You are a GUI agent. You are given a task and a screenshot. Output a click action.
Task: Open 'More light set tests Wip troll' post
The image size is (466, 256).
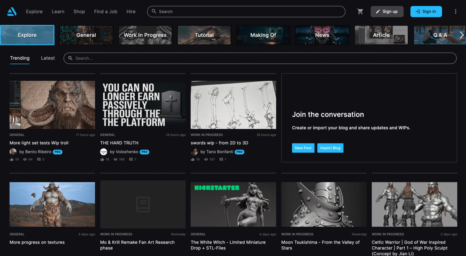tap(39, 143)
